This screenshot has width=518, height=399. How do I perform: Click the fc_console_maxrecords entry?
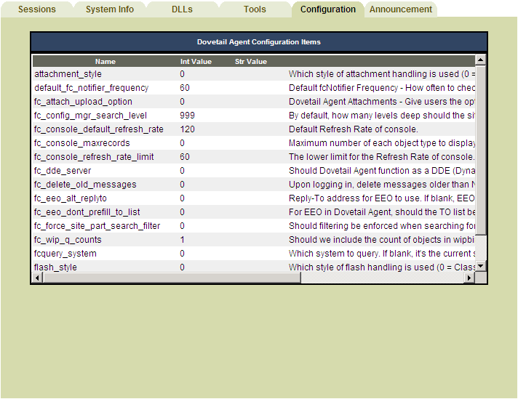(81, 143)
